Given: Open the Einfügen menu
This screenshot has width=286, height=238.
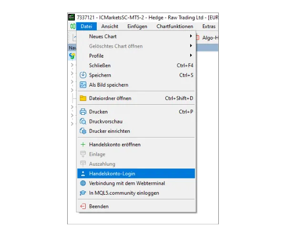Looking at the screenshot, I should [x=137, y=27].
